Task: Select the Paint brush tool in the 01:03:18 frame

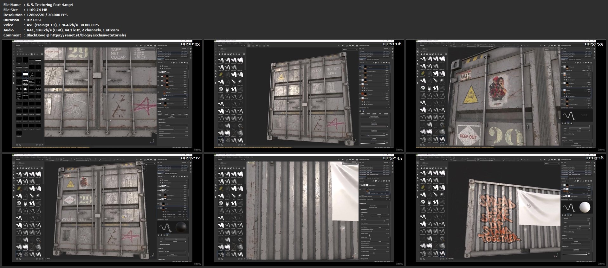Action: [x=417, y=163]
